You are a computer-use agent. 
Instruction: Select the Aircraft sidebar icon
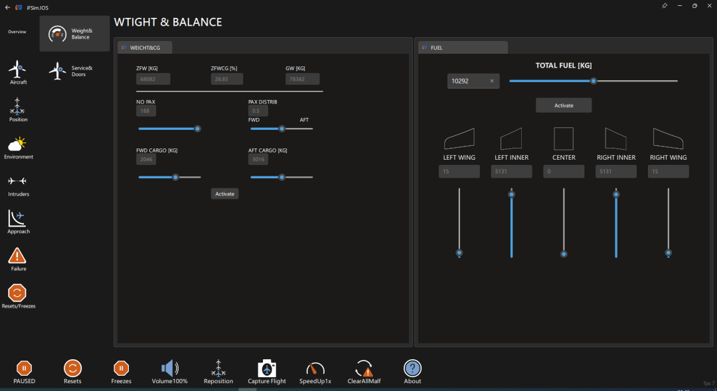click(17, 70)
